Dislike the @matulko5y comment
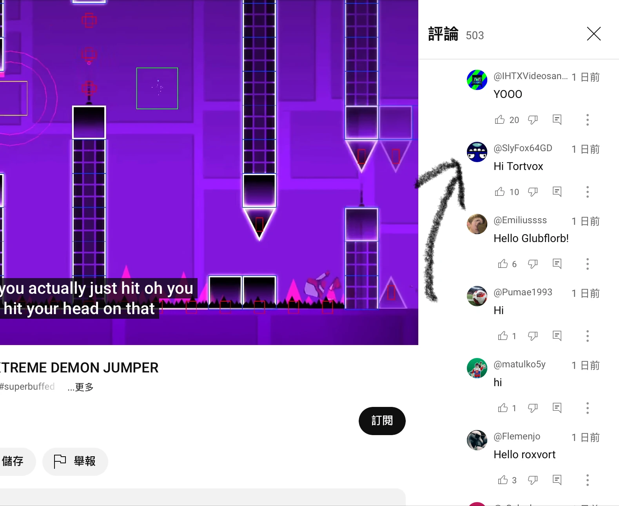 pos(533,408)
